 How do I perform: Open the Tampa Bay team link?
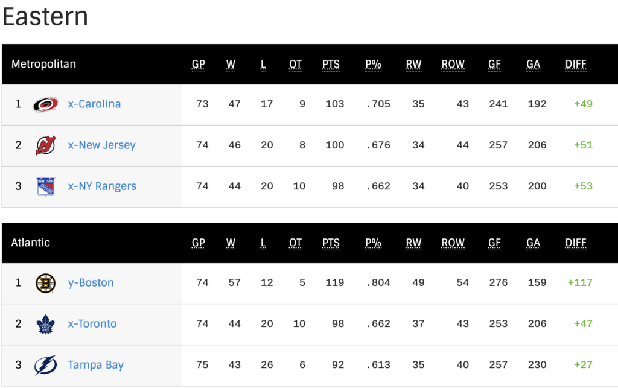click(96, 364)
